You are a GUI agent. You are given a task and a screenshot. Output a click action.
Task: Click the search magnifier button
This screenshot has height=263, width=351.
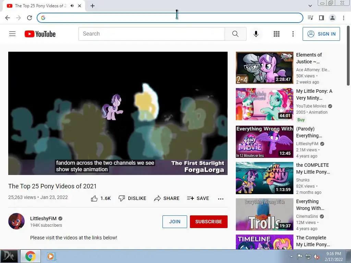pyautogui.click(x=235, y=34)
